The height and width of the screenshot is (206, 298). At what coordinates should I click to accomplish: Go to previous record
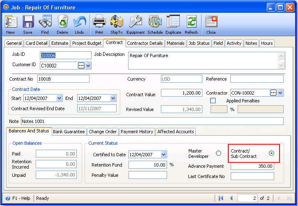point(231,198)
